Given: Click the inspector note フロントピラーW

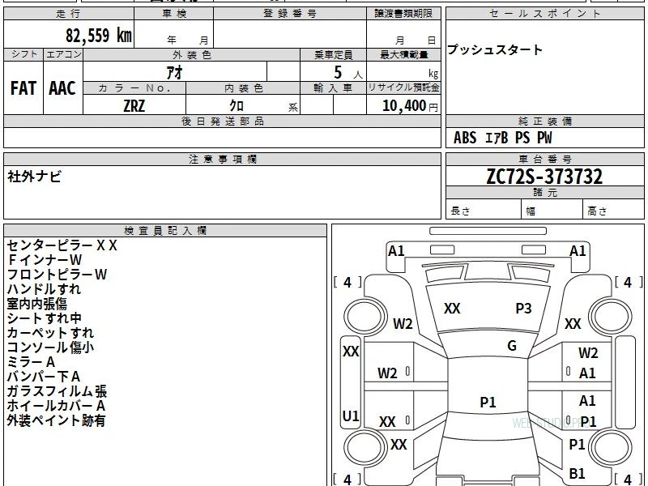Looking at the screenshot, I should [x=57, y=275].
